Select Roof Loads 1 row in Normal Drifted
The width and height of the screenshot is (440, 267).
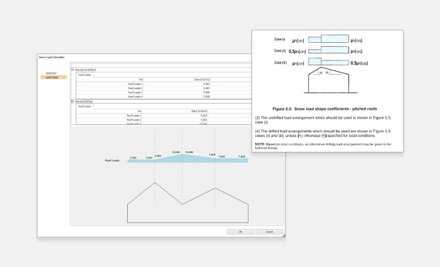164,116
